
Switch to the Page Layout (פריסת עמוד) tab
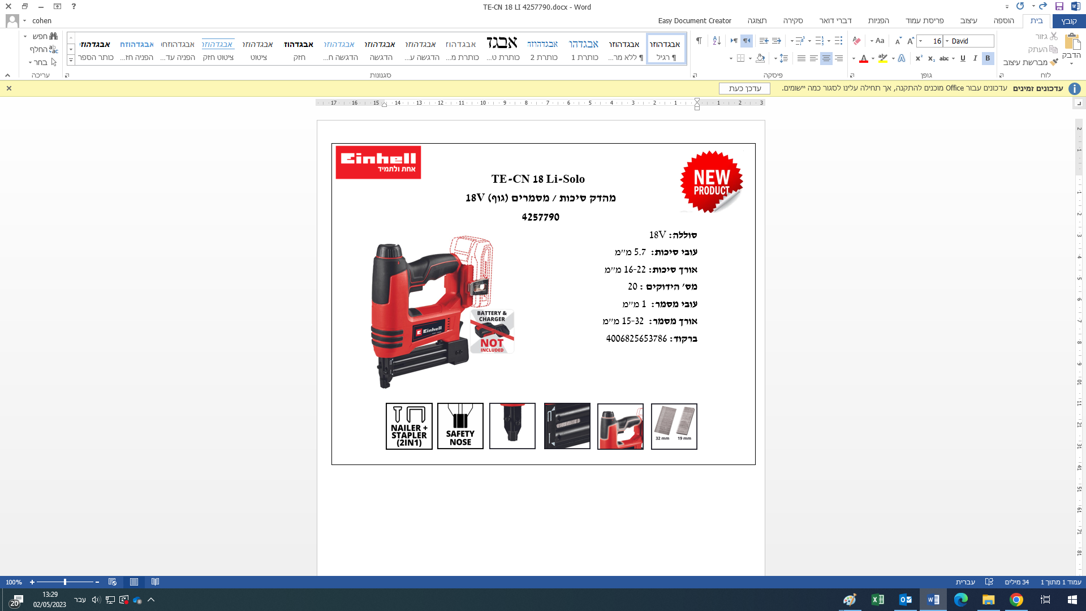pyautogui.click(x=924, y=21)
